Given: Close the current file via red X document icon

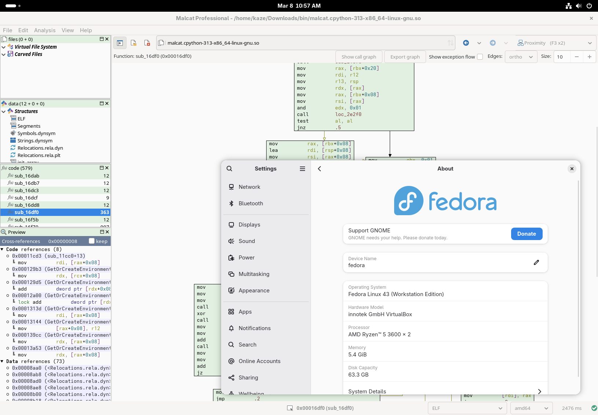Looking at the screenshot, I should tap(147, 43).
